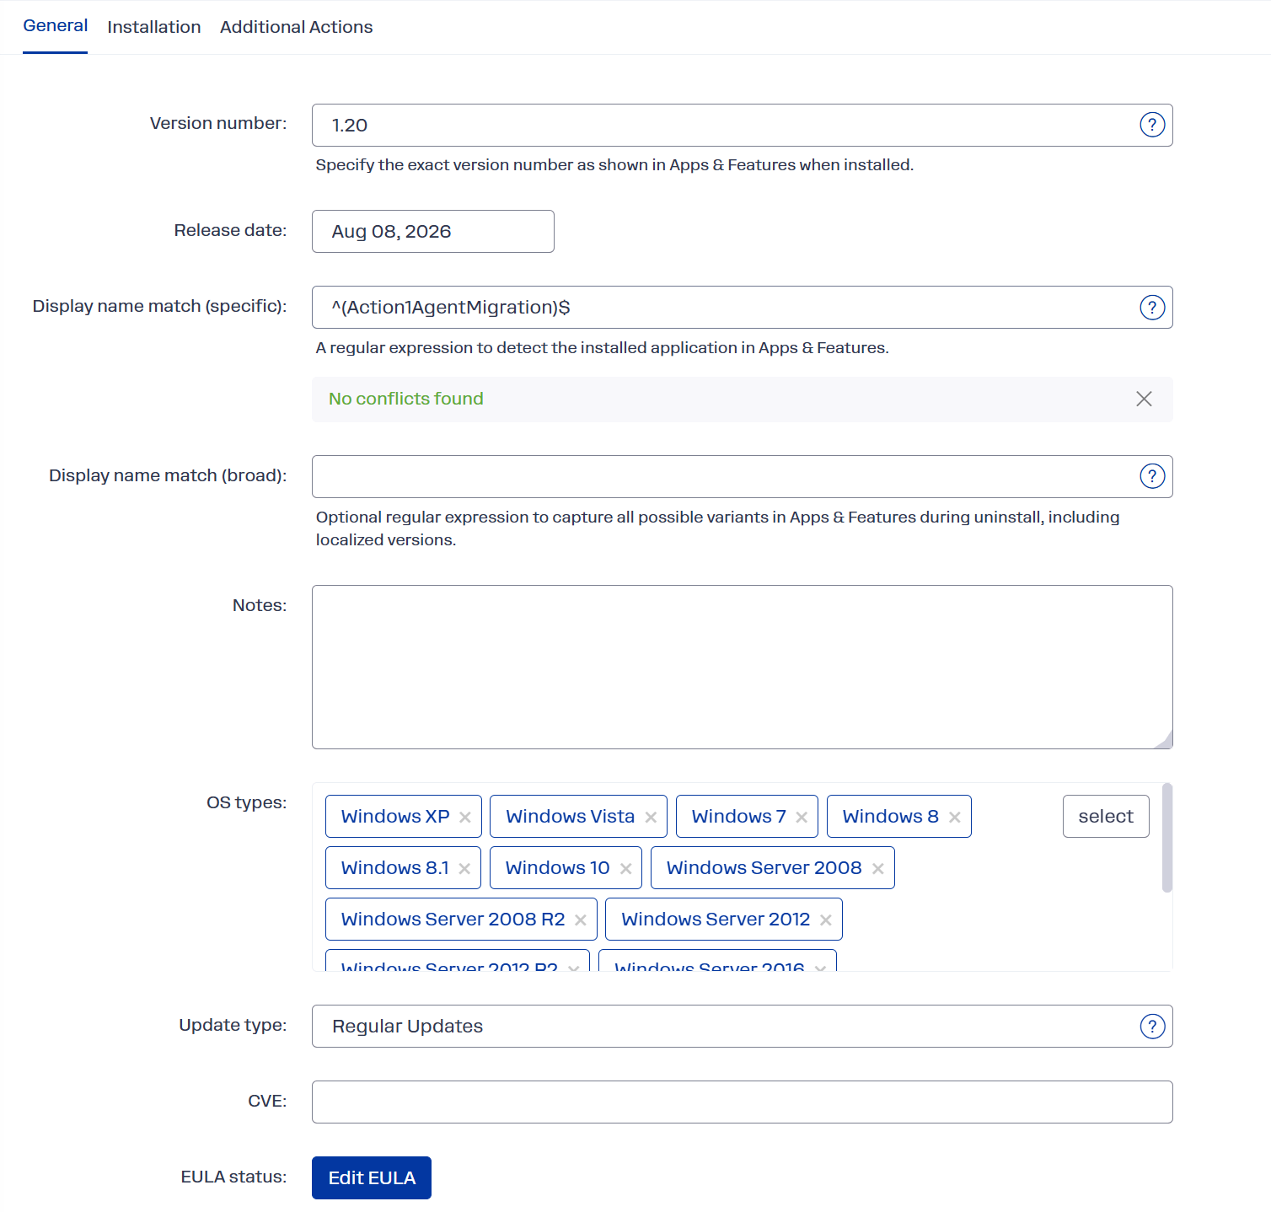Click the Display name match specific field
1271x1212 pixels.
(743, 307)
